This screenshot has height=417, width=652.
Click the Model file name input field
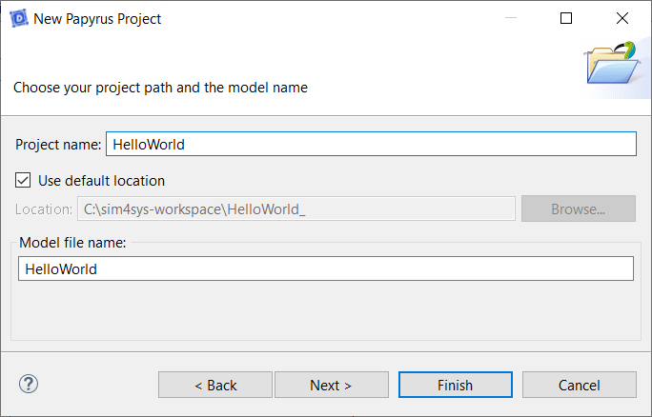[326, 268]
